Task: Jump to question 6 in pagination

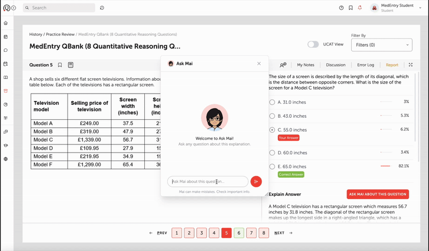Action: 239,233
